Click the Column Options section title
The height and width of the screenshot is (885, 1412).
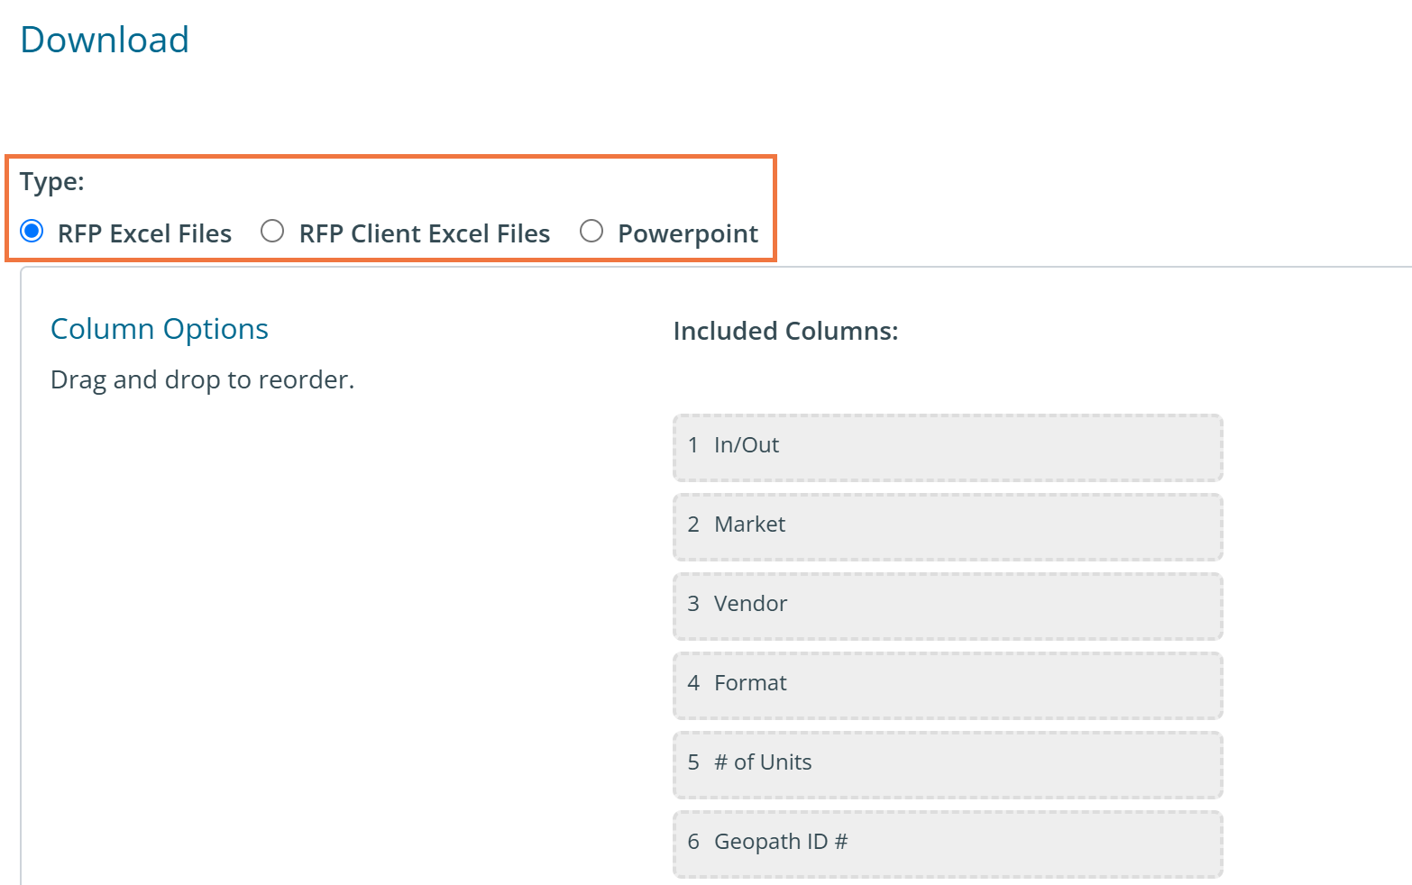coord(160,329)
